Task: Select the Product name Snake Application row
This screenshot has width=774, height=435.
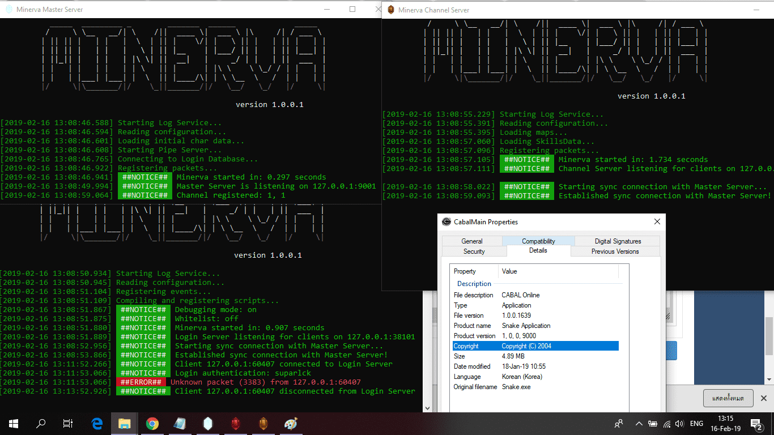Action: [x=535, y=326]
